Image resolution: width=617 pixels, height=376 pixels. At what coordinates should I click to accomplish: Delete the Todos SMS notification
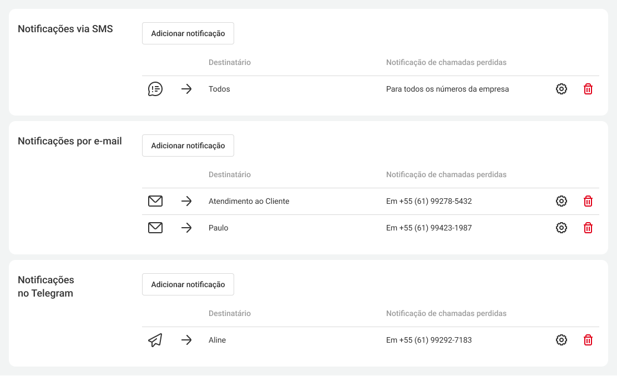(x=588, y=89)
